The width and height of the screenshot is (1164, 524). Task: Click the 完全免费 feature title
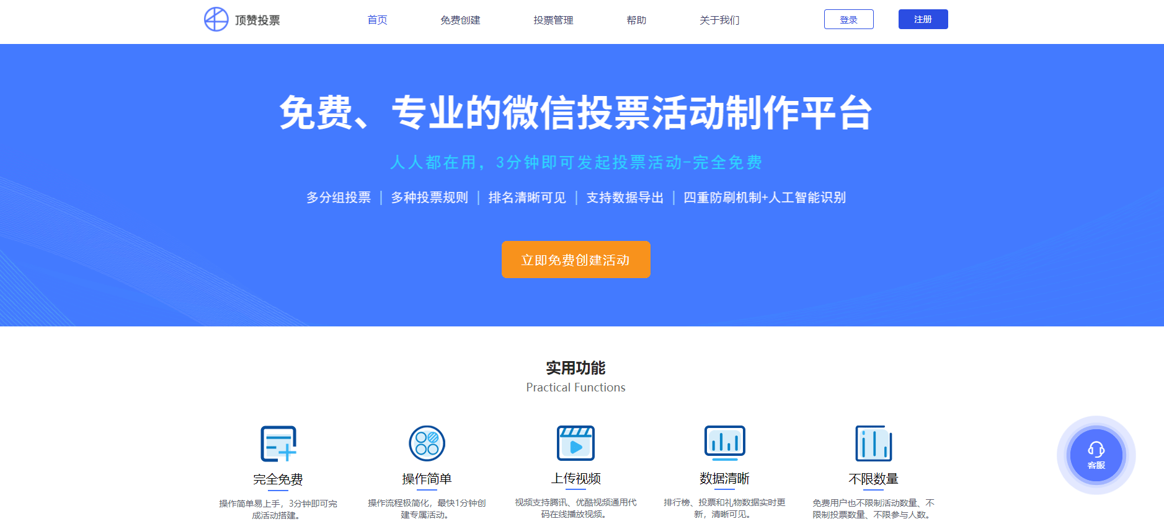(278, 479)
